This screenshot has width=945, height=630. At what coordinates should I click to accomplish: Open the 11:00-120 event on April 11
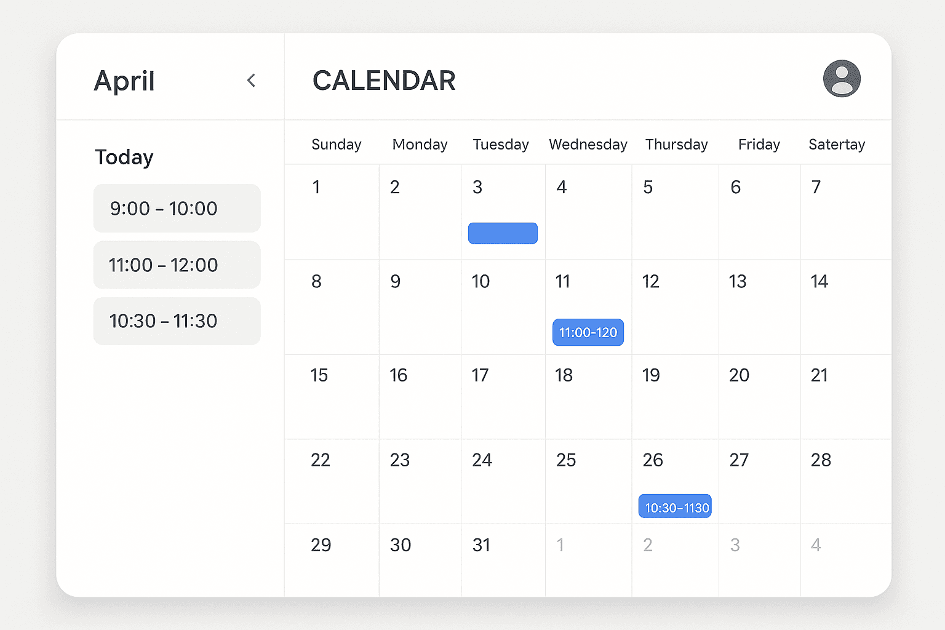(588, 332)
